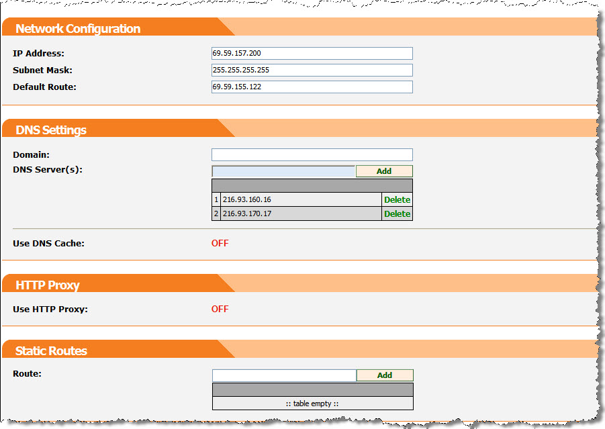Select the DNS Settings section header
This screenshot has height=429, width=605.
pyautogui.click(x=51, y=130)
